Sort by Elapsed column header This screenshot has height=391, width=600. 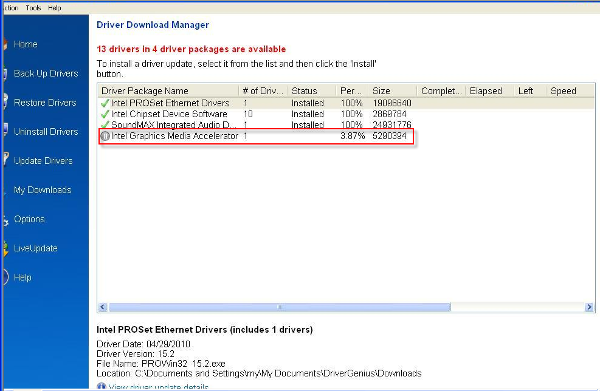(x=489, y=91)
